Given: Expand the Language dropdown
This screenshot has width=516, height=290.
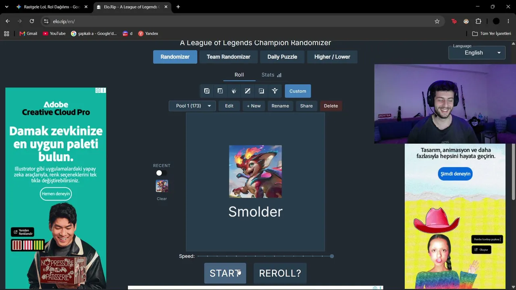Looking at the screenshot, I should coord(477,53).
